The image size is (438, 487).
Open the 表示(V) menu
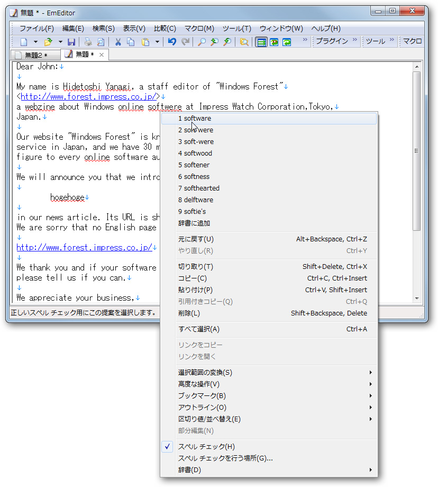134,29
